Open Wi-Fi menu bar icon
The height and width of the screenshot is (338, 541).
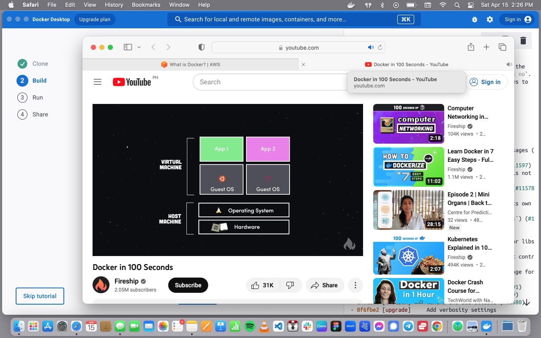point(443,5)
